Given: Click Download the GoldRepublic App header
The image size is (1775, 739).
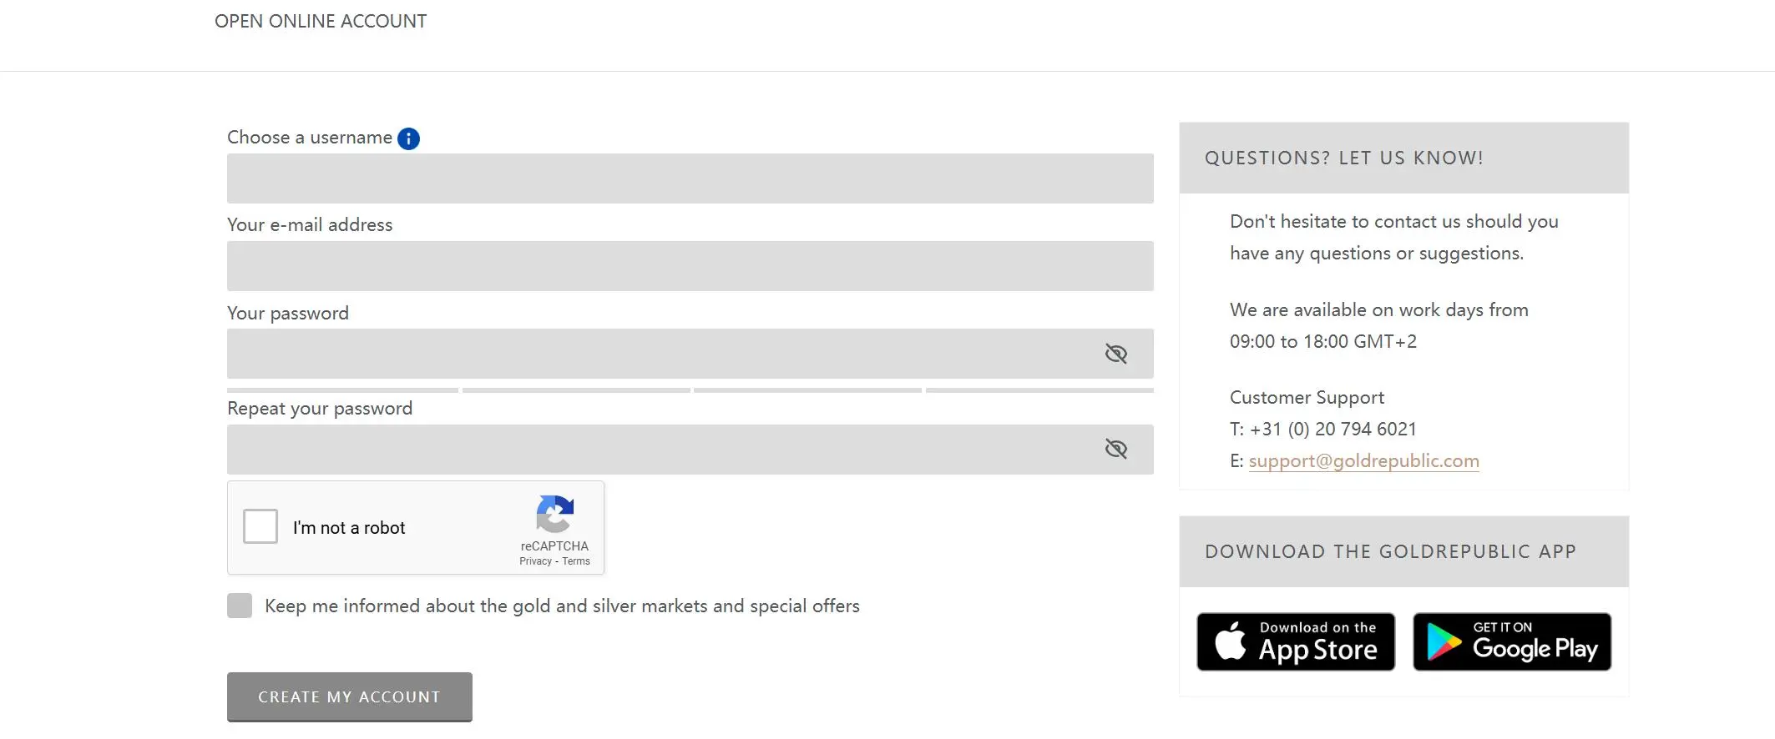Looking at the screenshot, I should [1403, 551].
